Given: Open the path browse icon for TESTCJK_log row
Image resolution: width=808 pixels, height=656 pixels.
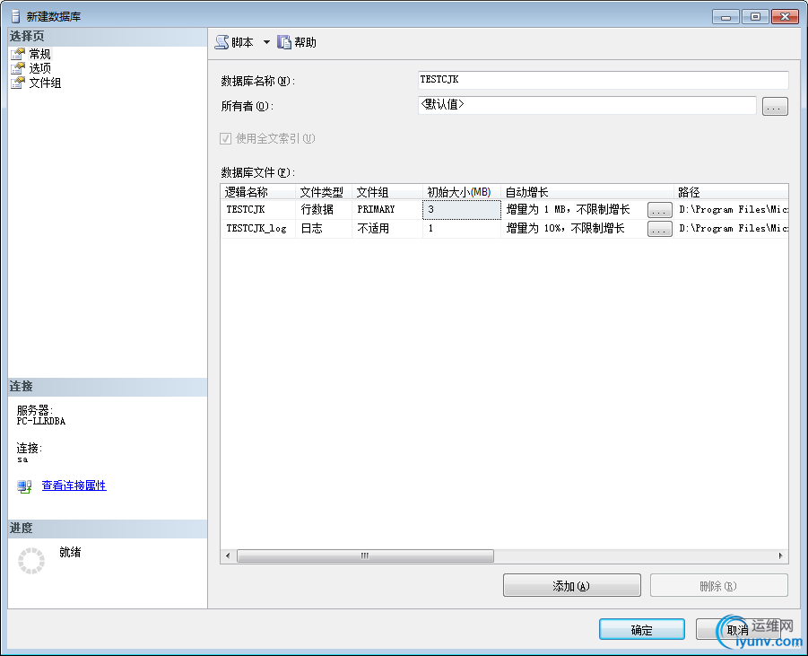Looking at the screenshot, I should point(659,228).
